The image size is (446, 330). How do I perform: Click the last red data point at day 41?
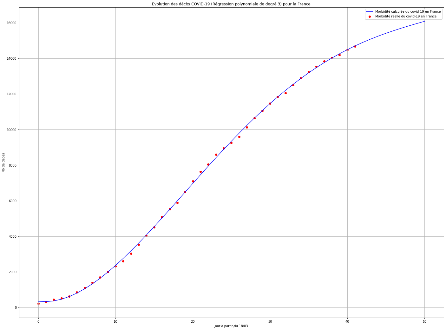tap(355, 46)
